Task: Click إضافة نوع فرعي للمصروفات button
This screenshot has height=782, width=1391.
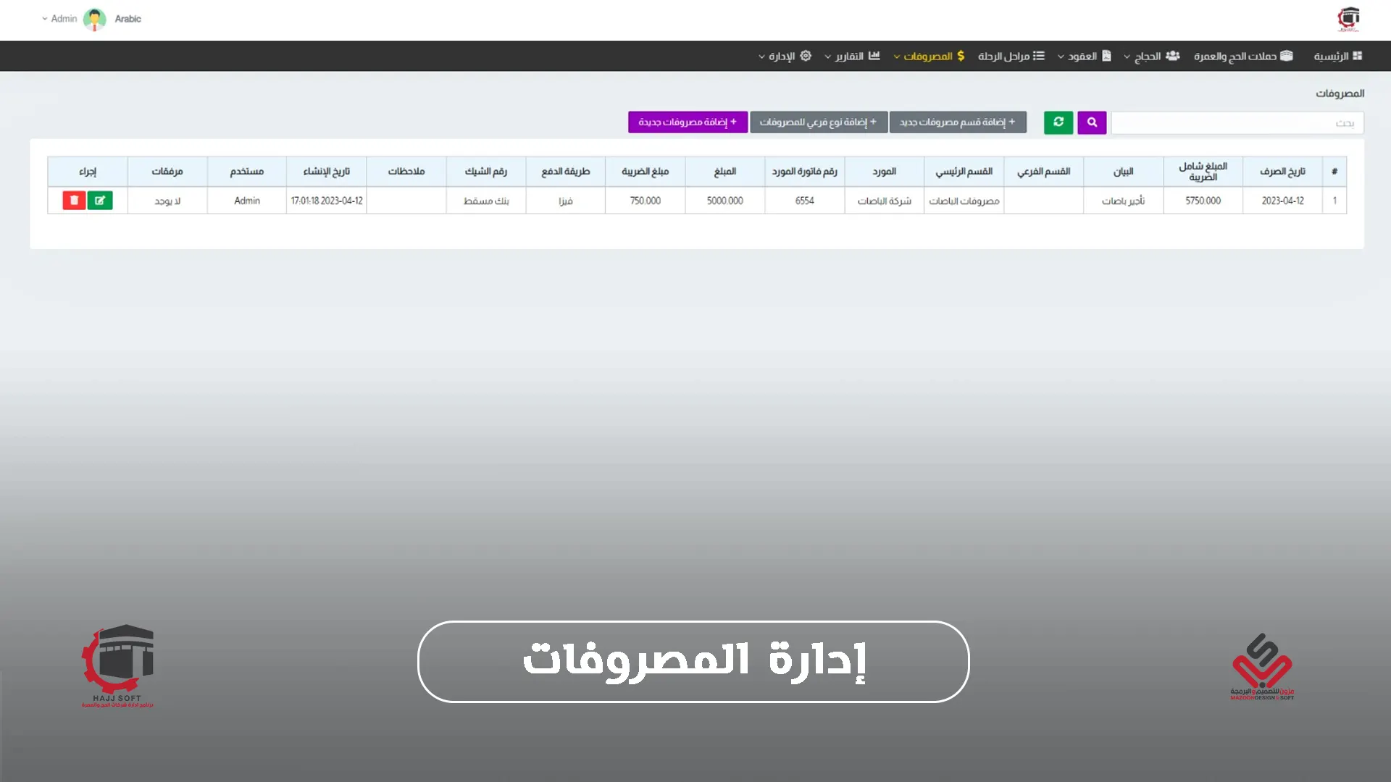Action: pos(818,122)
